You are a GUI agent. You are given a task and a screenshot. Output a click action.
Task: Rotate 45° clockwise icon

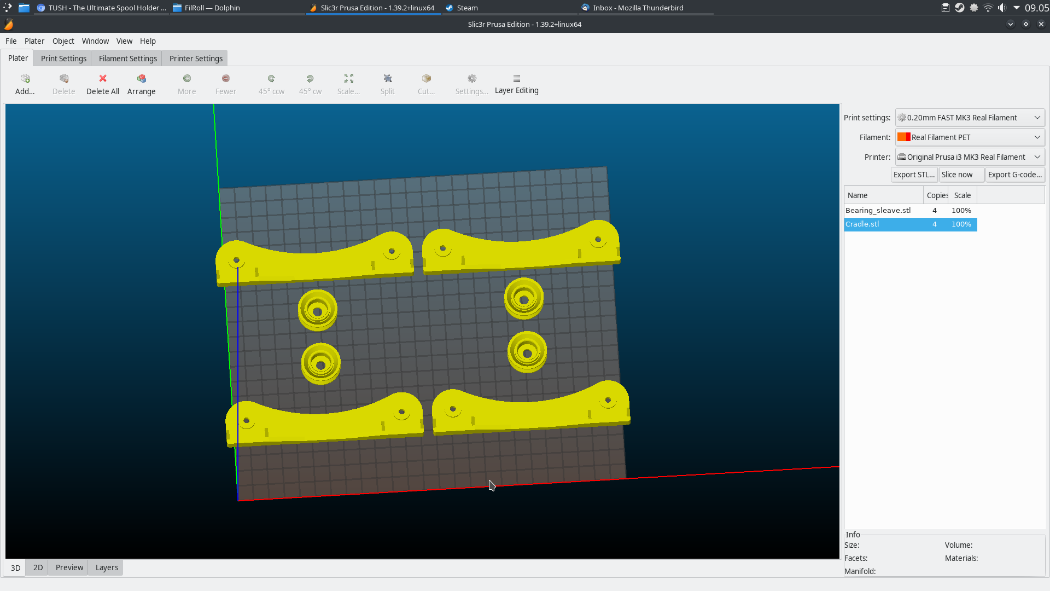(x=310, y=79)
